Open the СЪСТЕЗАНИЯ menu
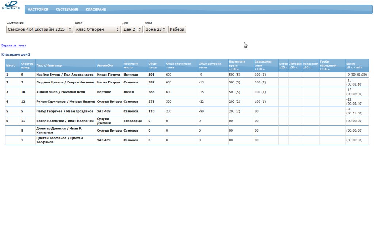374x234 pixels. point(67,10)
